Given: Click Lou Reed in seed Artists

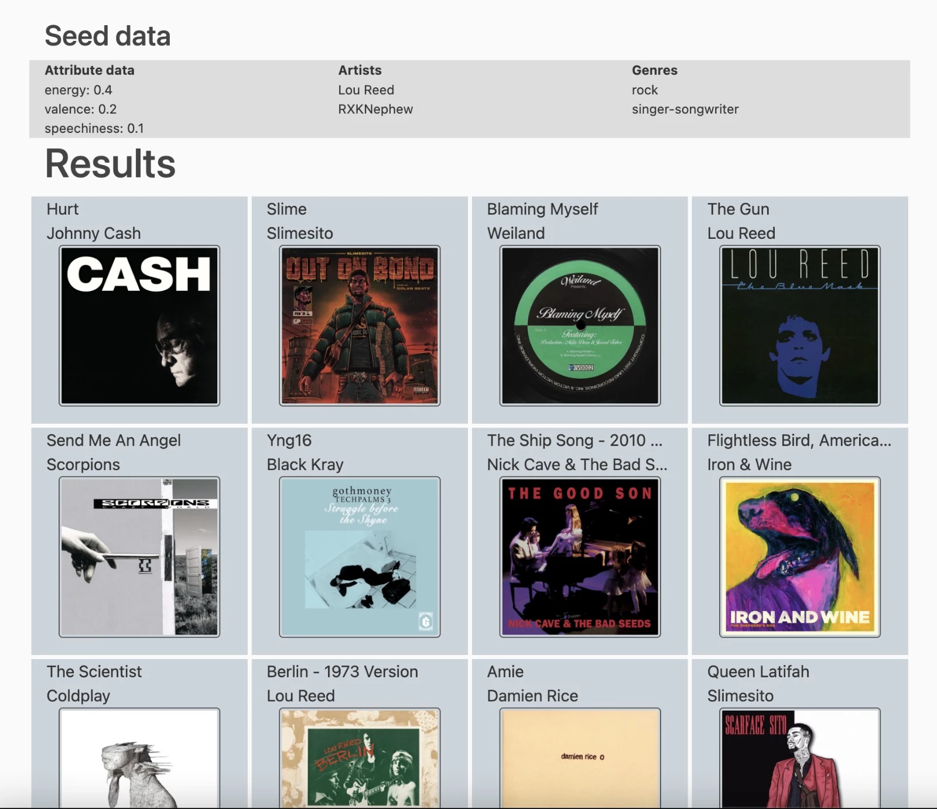Looking at the screenshot, I should (x=366, y=90).
